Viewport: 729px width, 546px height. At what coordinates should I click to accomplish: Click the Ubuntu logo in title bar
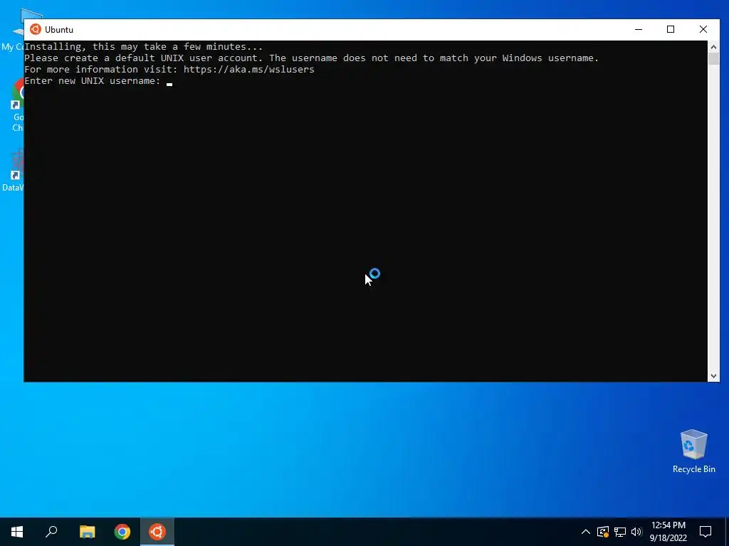(x=36, y=29)
